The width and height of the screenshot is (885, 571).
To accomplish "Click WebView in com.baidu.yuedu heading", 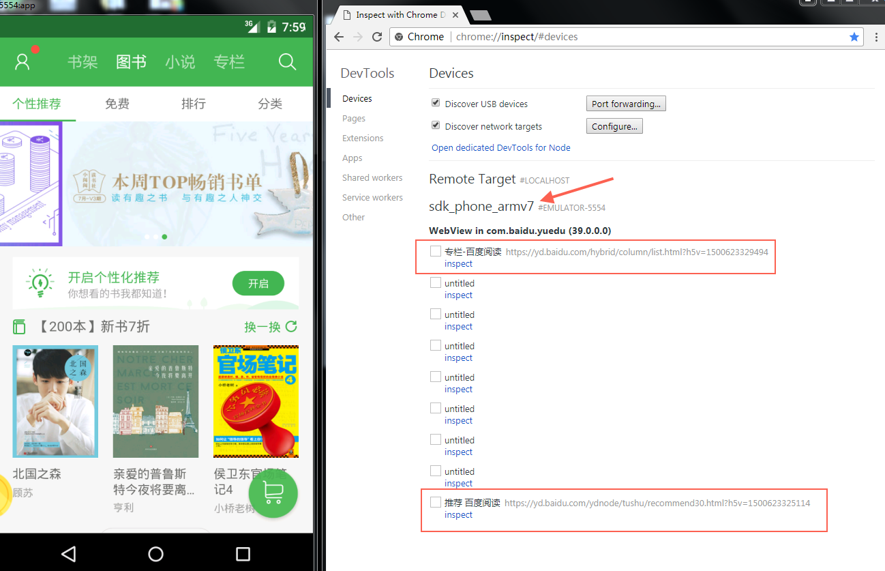I will click(520, 231).
